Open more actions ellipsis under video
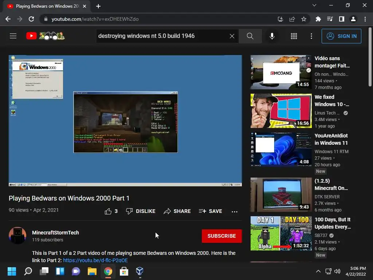The width and height of the screenshot is (373, 280). (x=235, y=211)
